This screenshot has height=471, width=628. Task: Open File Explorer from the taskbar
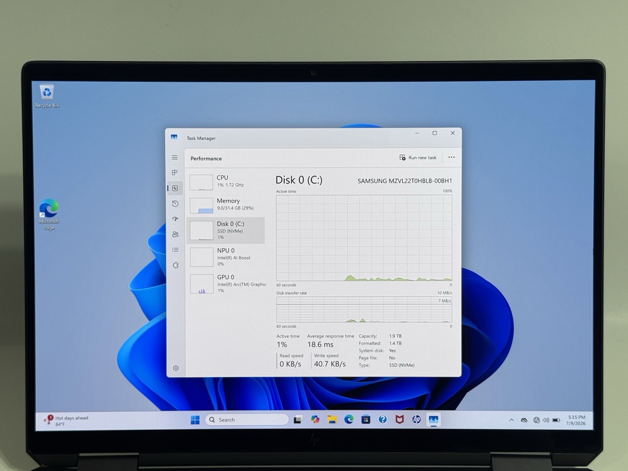pyautogui.click(x=332, y=420)
